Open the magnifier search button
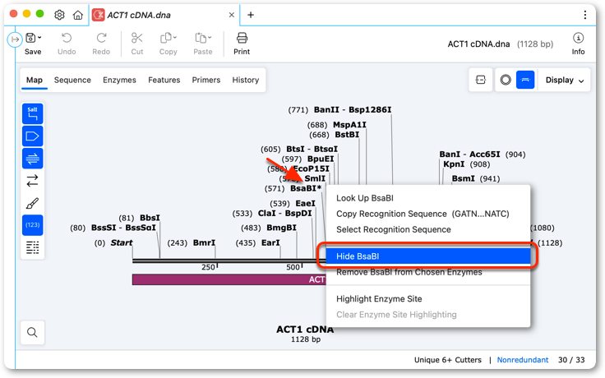Viewport: 605px width, 378px height. coord(32,332)
